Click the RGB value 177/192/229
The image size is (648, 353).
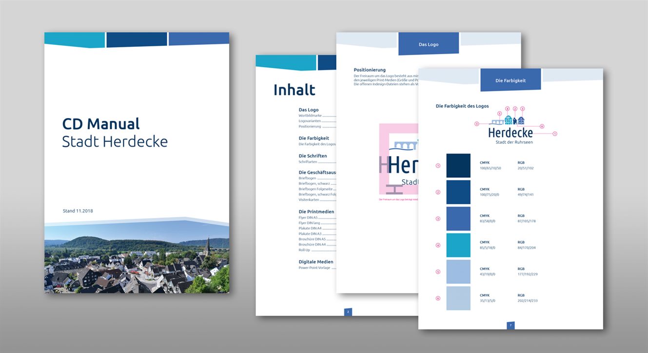pyautogui.click(x=528, y=274)
